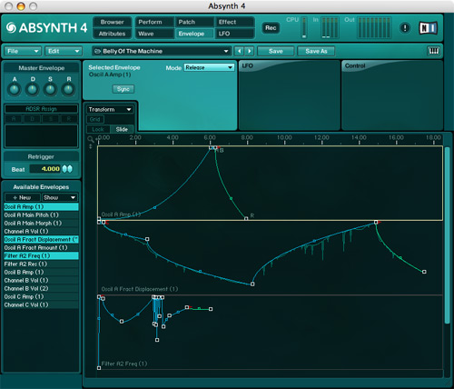
Task: Open the Mode Release dropdown
Action: (x=209, y=67)
